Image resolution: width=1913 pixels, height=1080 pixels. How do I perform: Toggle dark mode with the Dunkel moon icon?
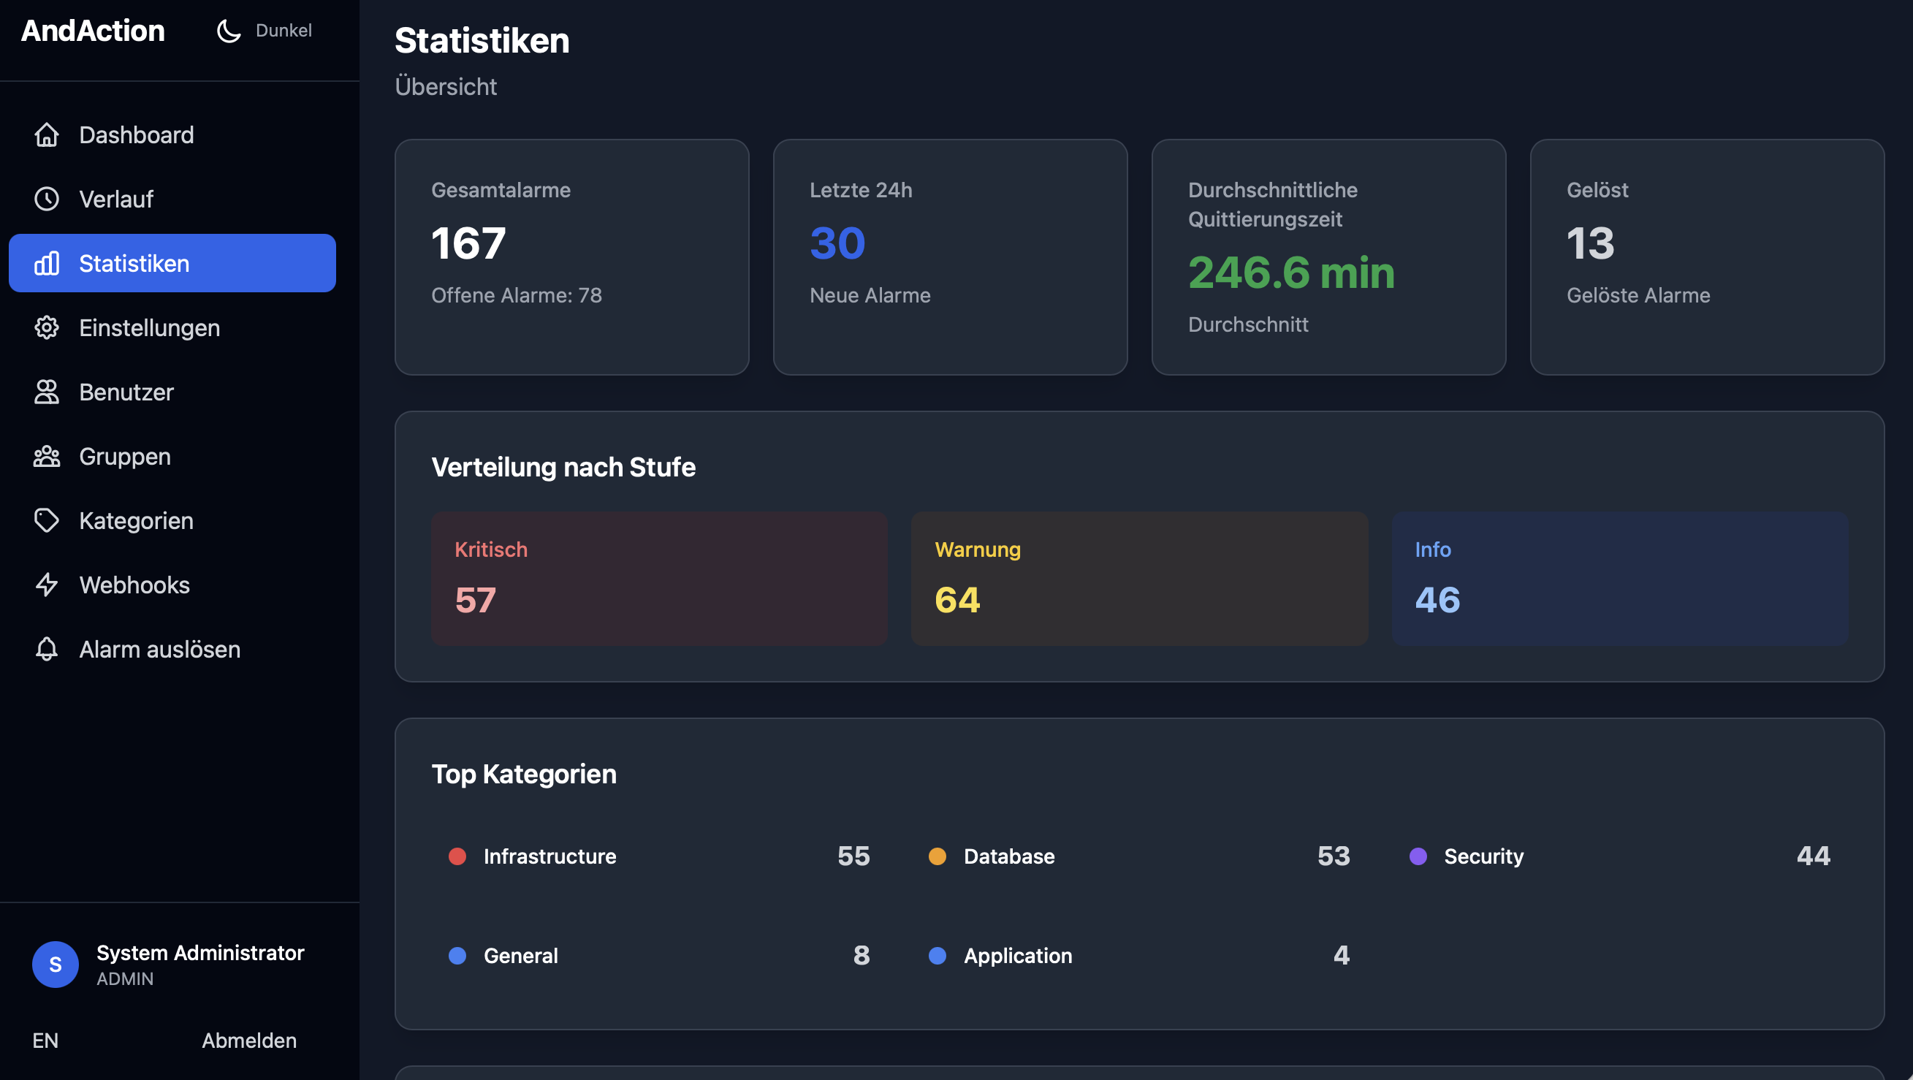click(229, 31)
